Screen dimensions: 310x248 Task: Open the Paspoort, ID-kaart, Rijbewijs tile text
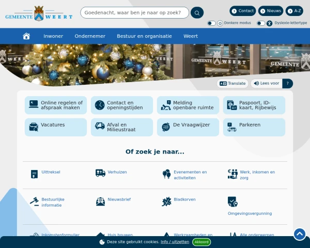pos(258,105)
